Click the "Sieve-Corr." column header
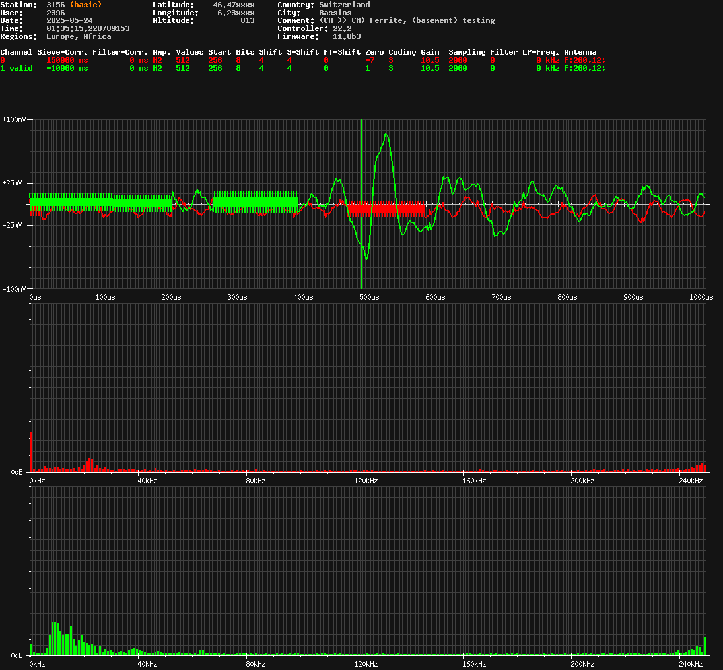Screen dimensions: 723x670 click(x=62, y=52)
